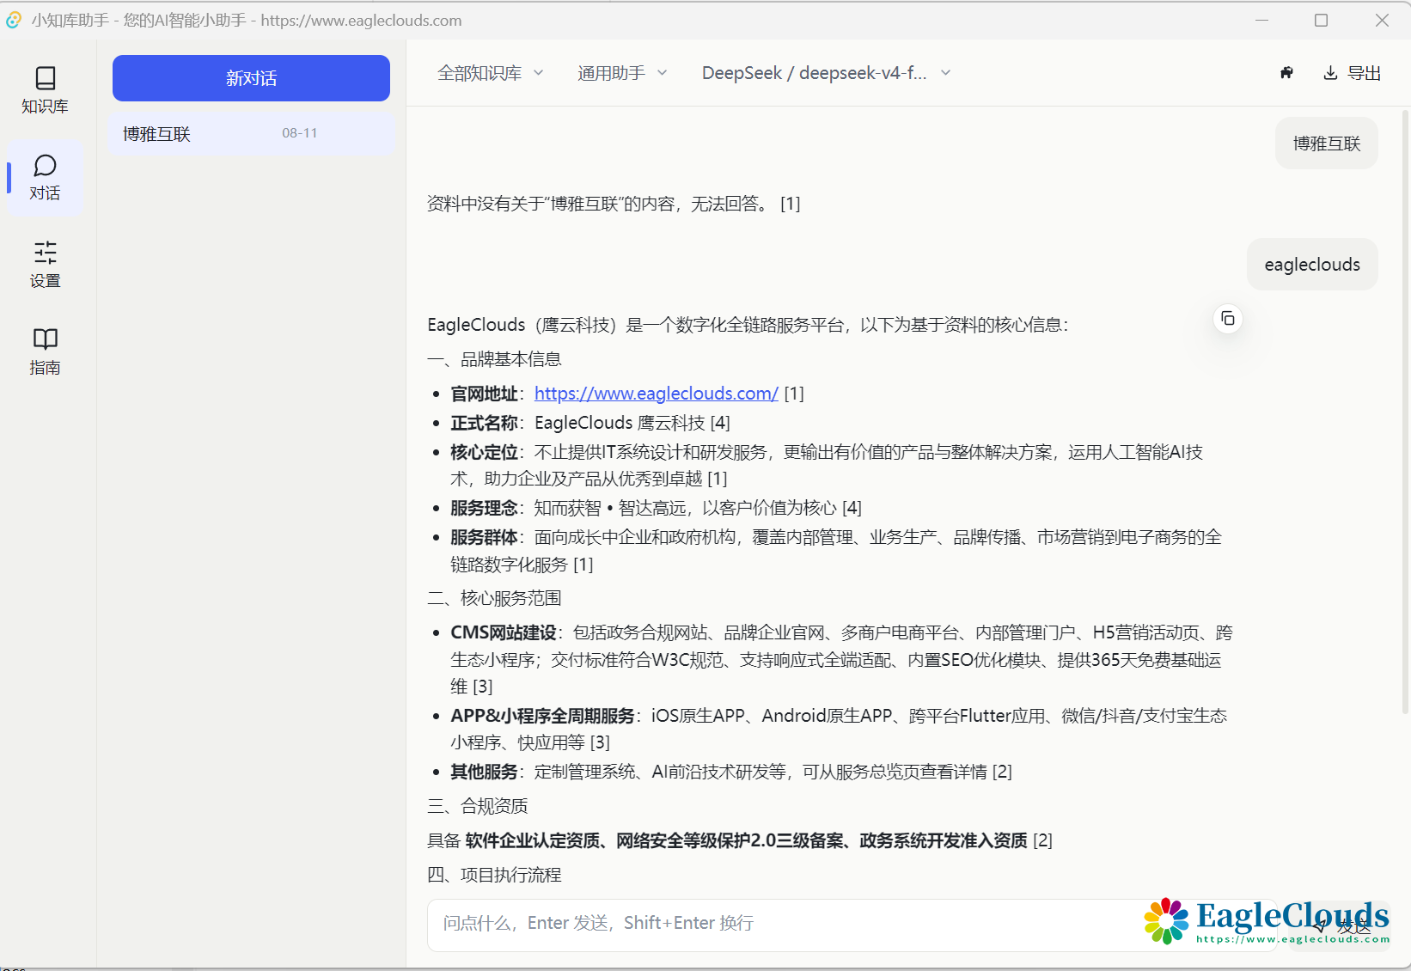This screenshot has width=1411, height=971.
Task: Close the 小知库助手 window
Action: tap(1382, 20)
